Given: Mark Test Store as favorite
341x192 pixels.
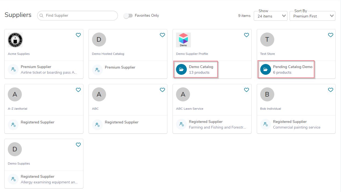Looking at the screenshot, I should (x=331, y=35).
